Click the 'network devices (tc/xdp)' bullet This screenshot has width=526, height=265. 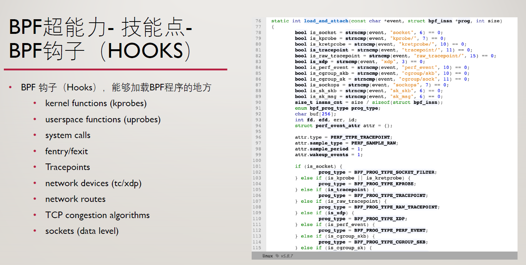pyautogui.click(x=94, y=183)
